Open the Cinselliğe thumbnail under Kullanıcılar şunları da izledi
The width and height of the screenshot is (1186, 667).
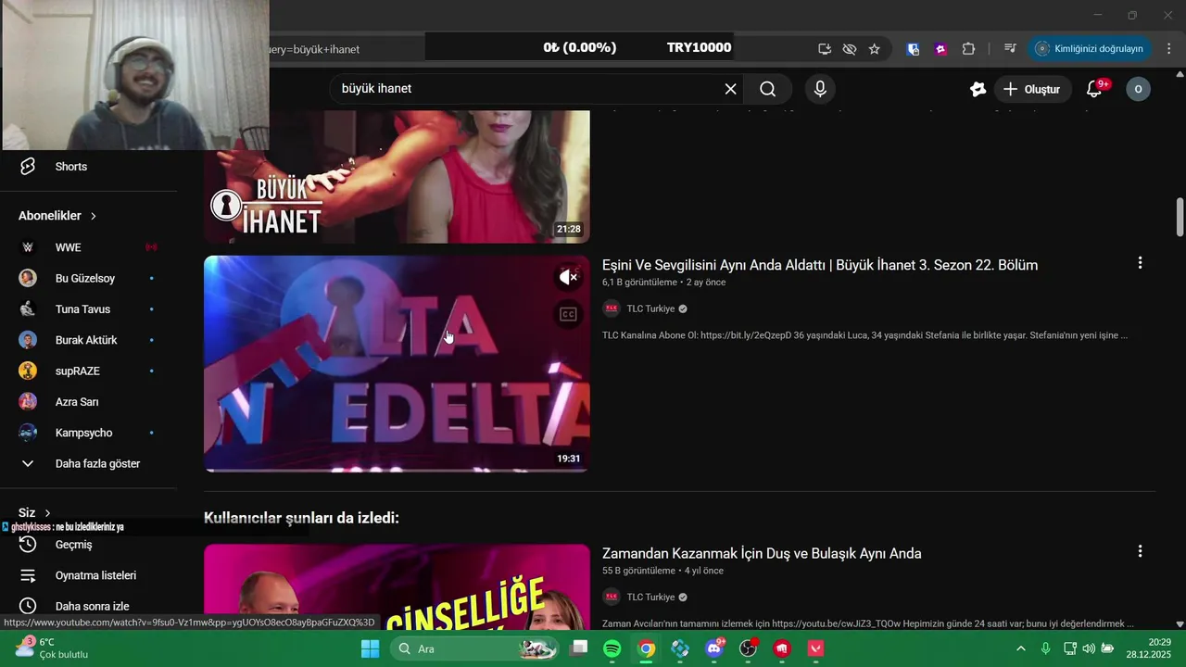[x=397, y=587]
